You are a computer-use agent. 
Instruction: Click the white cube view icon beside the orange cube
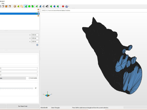click(3, 6)
